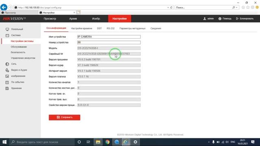Click the browser address bar URL
This screenshot has width=260, height=146.
point(40,7)
